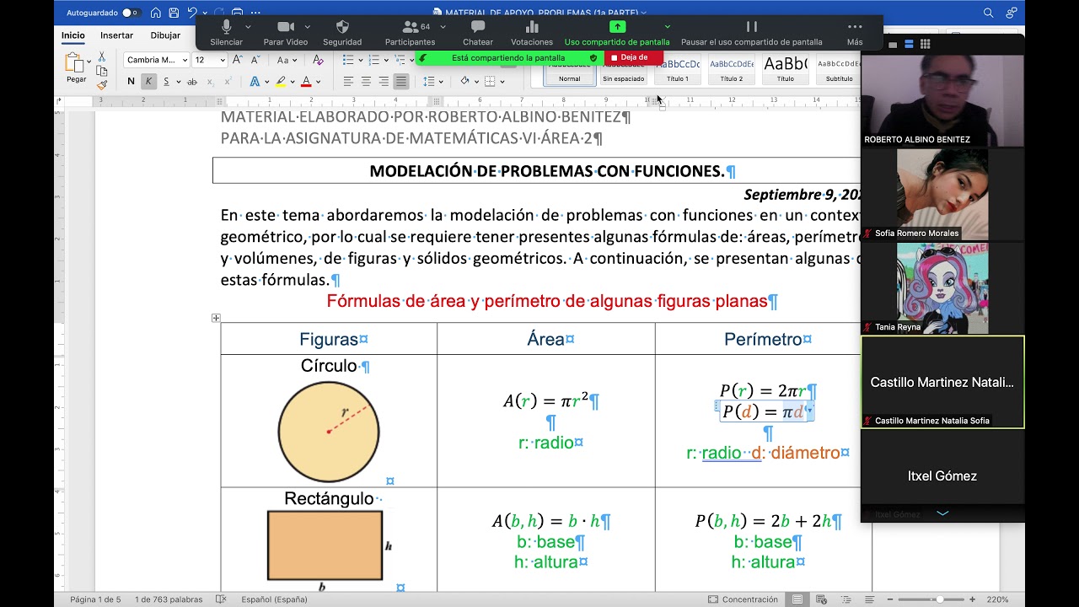
Task: Select the Sin espaciado style
Action: [623, 69]
